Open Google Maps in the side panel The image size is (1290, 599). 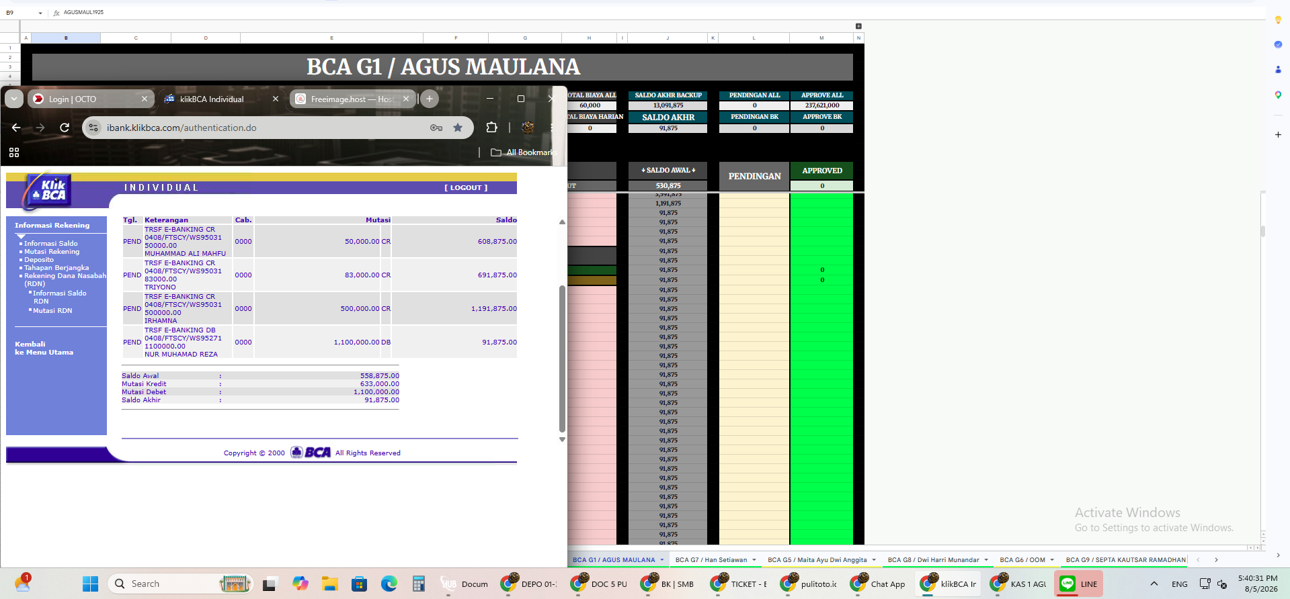tap(1278, 95)
